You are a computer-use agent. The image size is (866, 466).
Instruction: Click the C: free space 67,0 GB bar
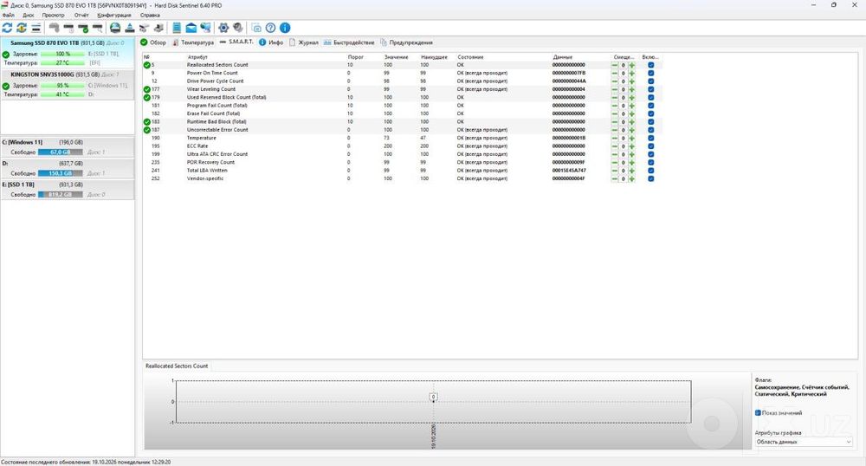coord(61,152)
